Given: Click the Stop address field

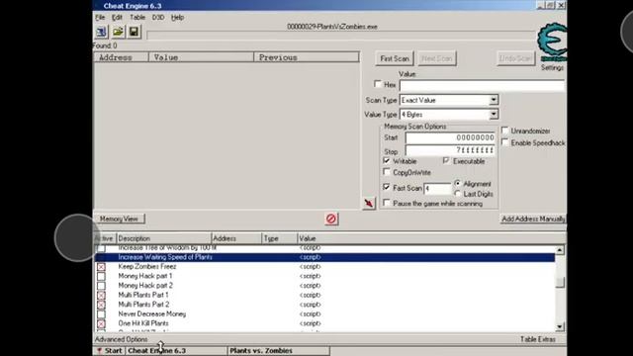Looking at the screenshot, I should (450, 150).
